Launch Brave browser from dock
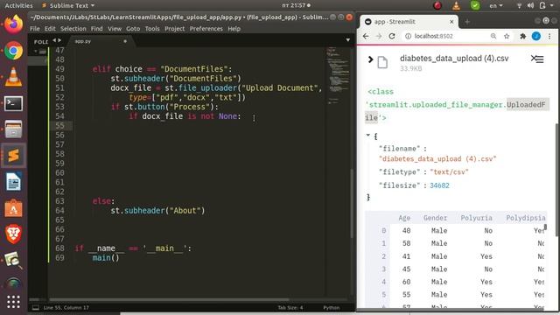 pos(14,234)
